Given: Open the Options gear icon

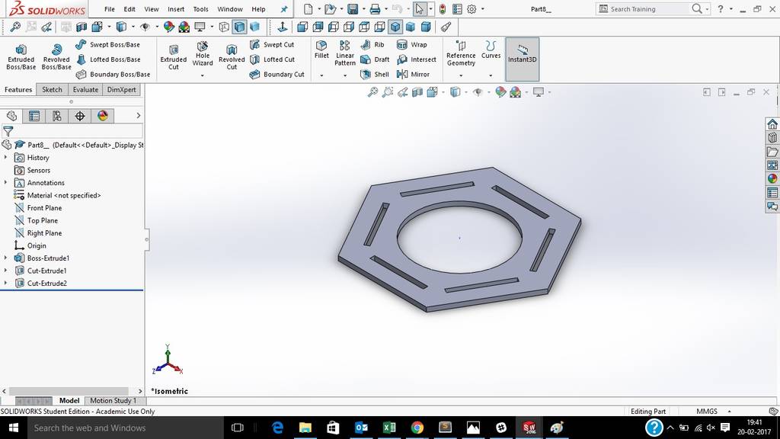Looking at the screenshot, I should coord(472,9).
